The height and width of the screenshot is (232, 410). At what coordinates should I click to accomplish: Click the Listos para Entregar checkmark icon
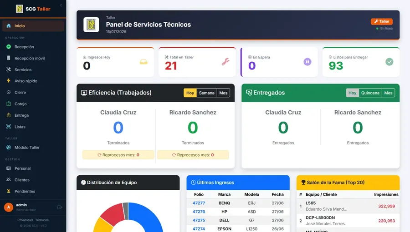(389, 62)
